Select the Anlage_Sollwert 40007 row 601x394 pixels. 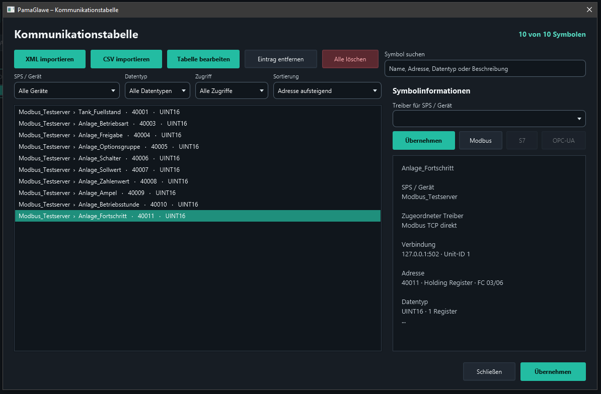point(197,169)
